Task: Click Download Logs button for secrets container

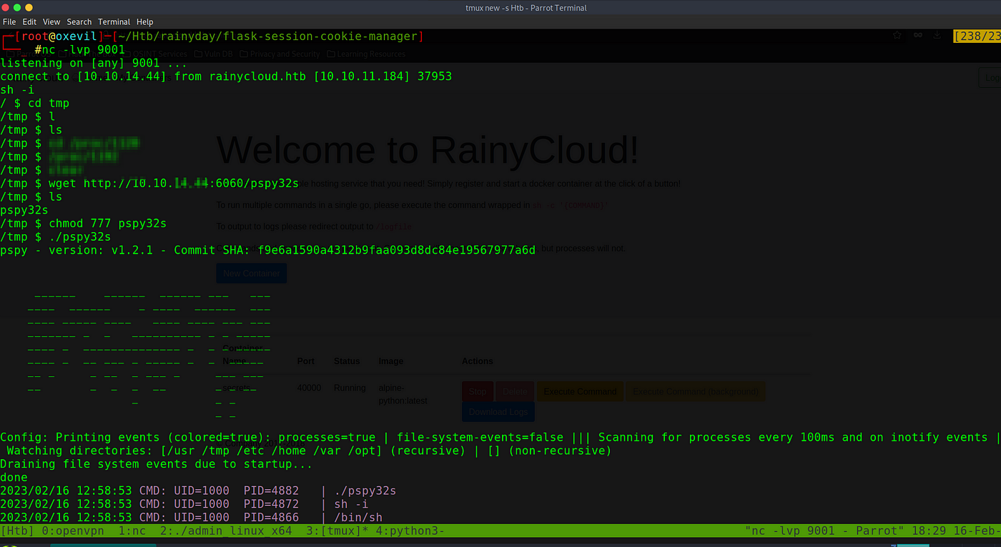Action: tap(498, 412)
